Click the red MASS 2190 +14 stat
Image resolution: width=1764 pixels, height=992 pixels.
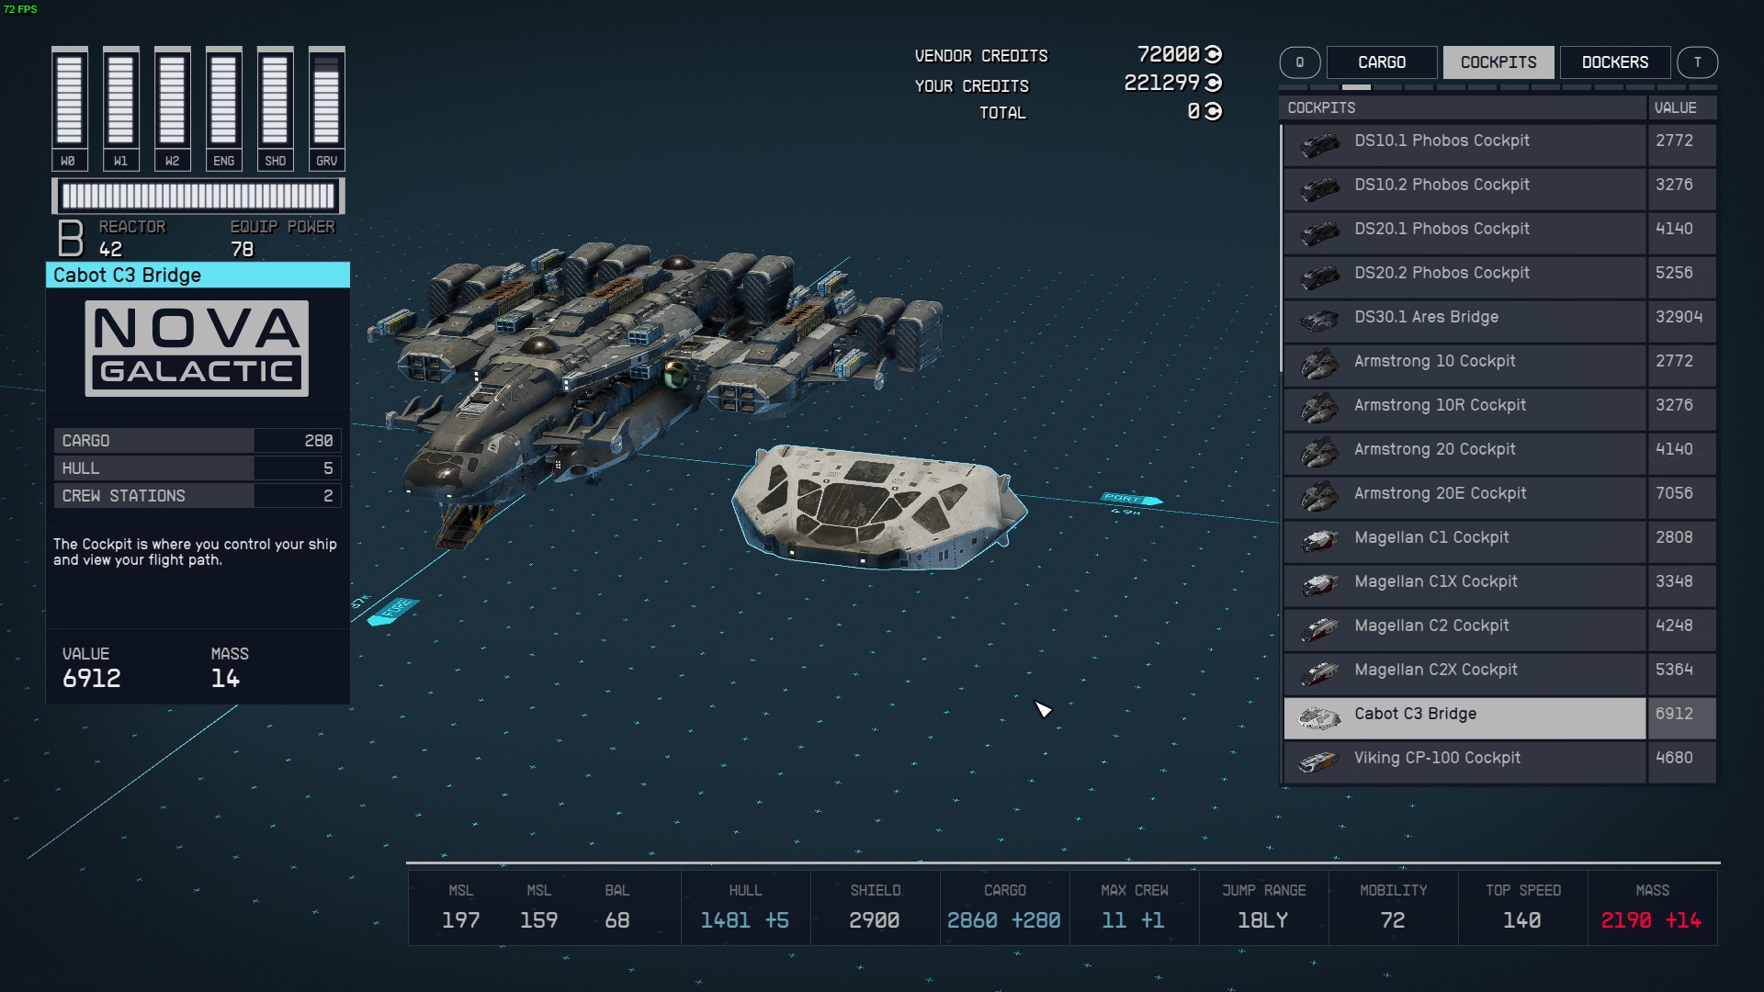(x=1652, y=907)
